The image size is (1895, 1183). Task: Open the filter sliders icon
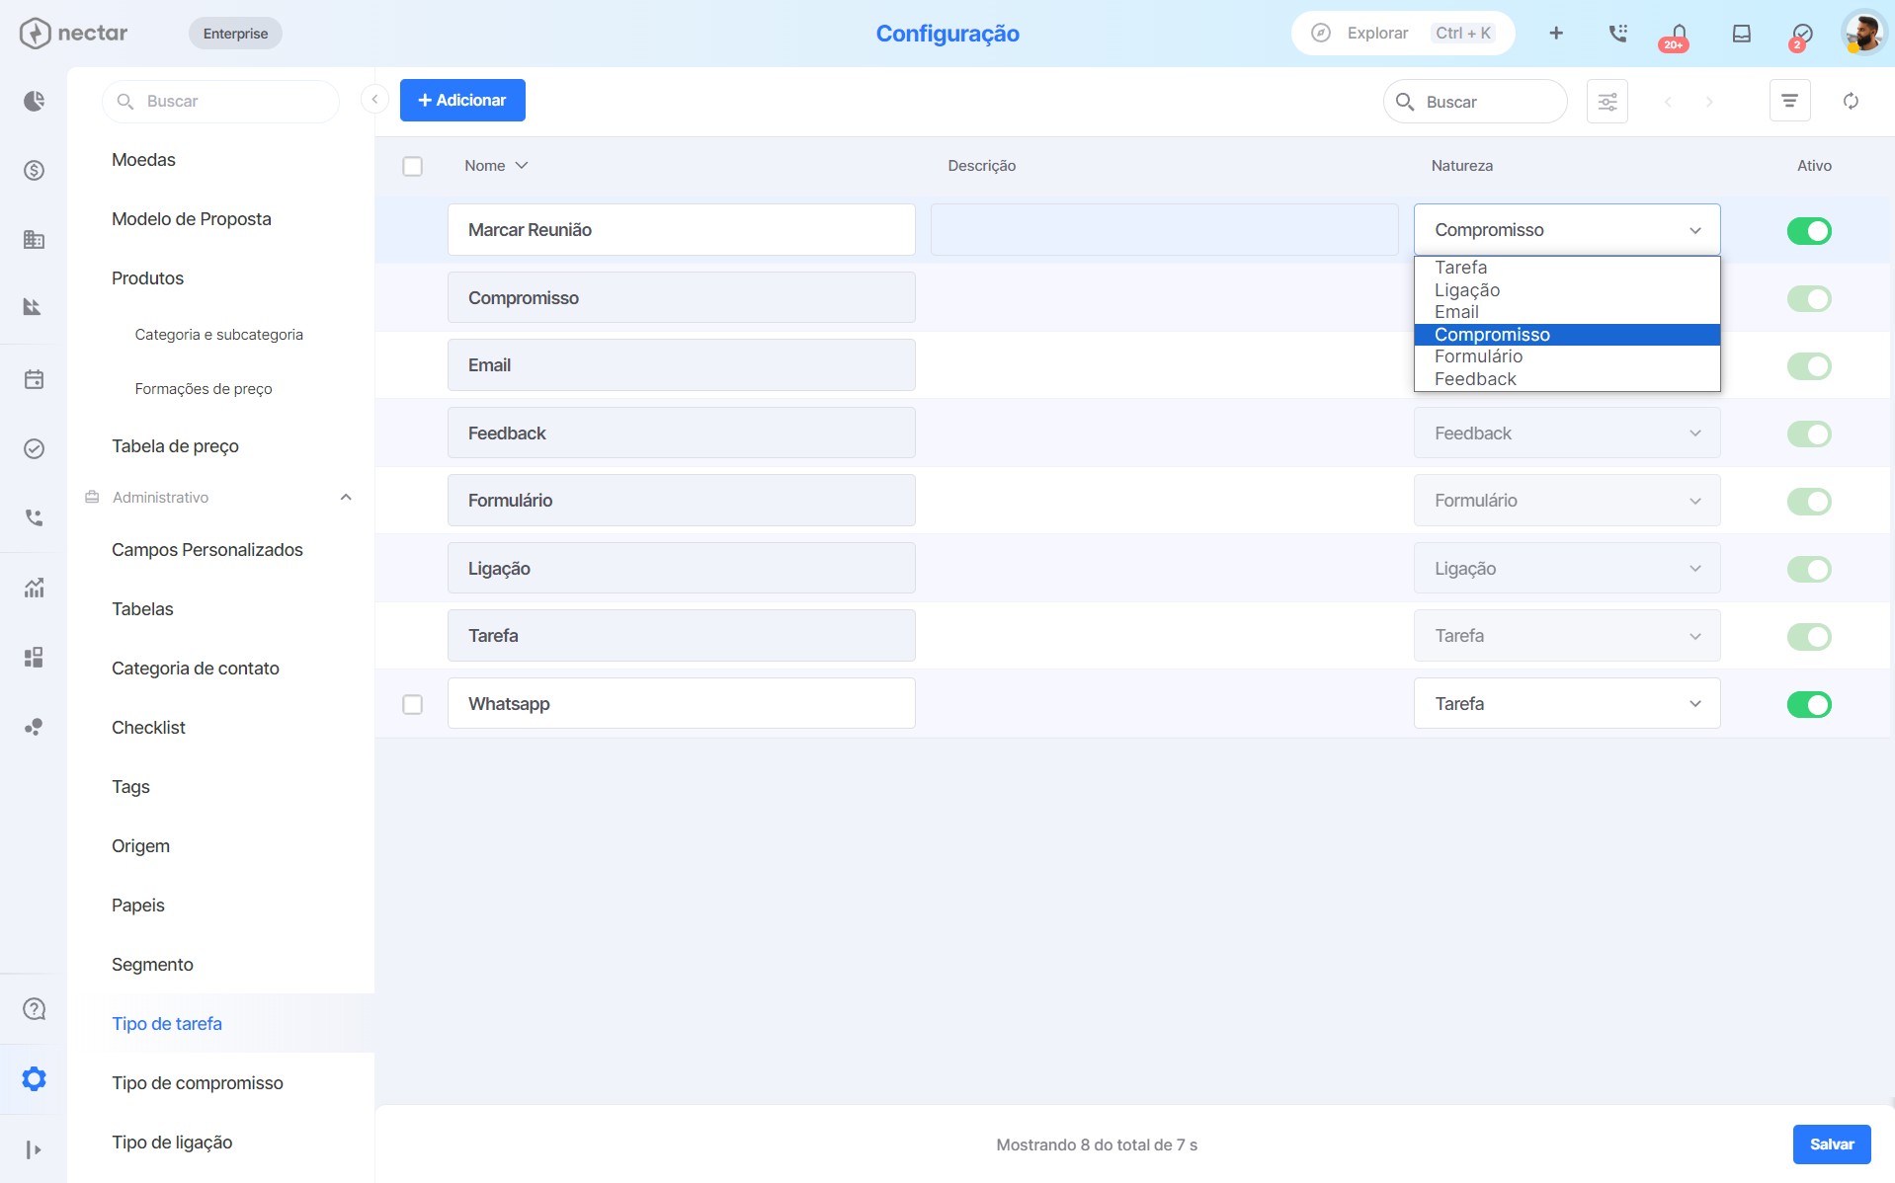pyautogui.click(x=1607, y=101)
